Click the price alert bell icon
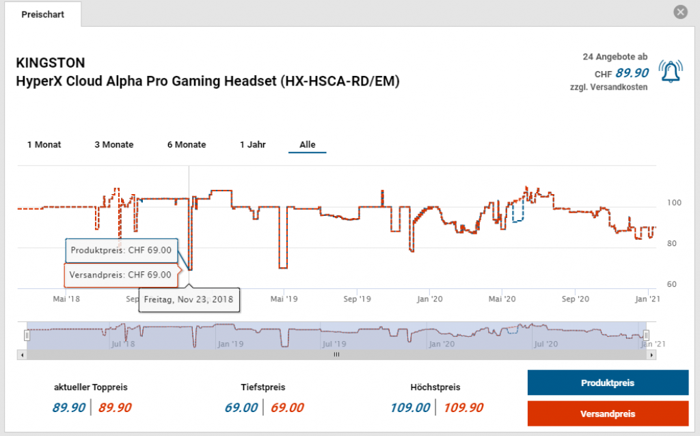Screen dimensions: 700x436 671,71
